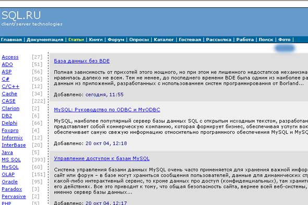Click the OLAP count [151]
The width and height of the screenshot is (308, 205).
coord(39,175)
